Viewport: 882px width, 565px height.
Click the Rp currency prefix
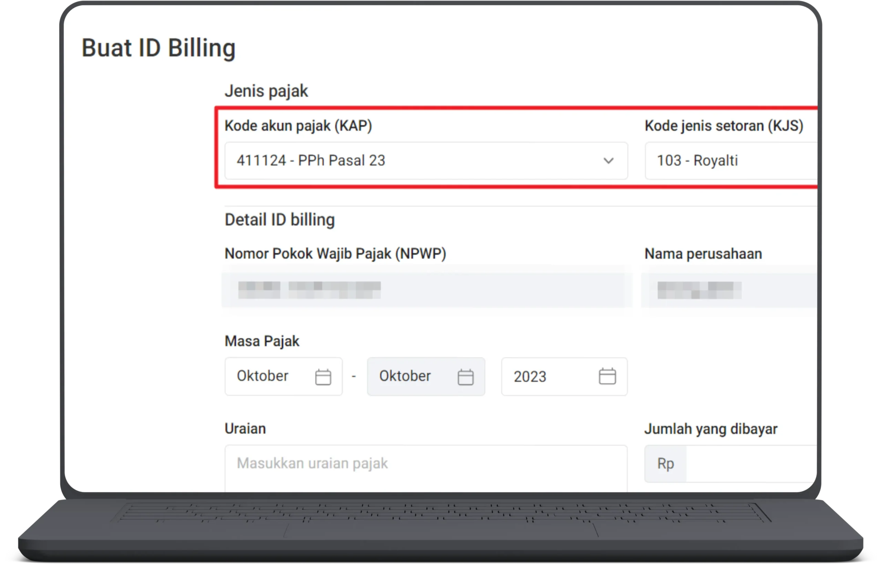(x=665, y=464)
